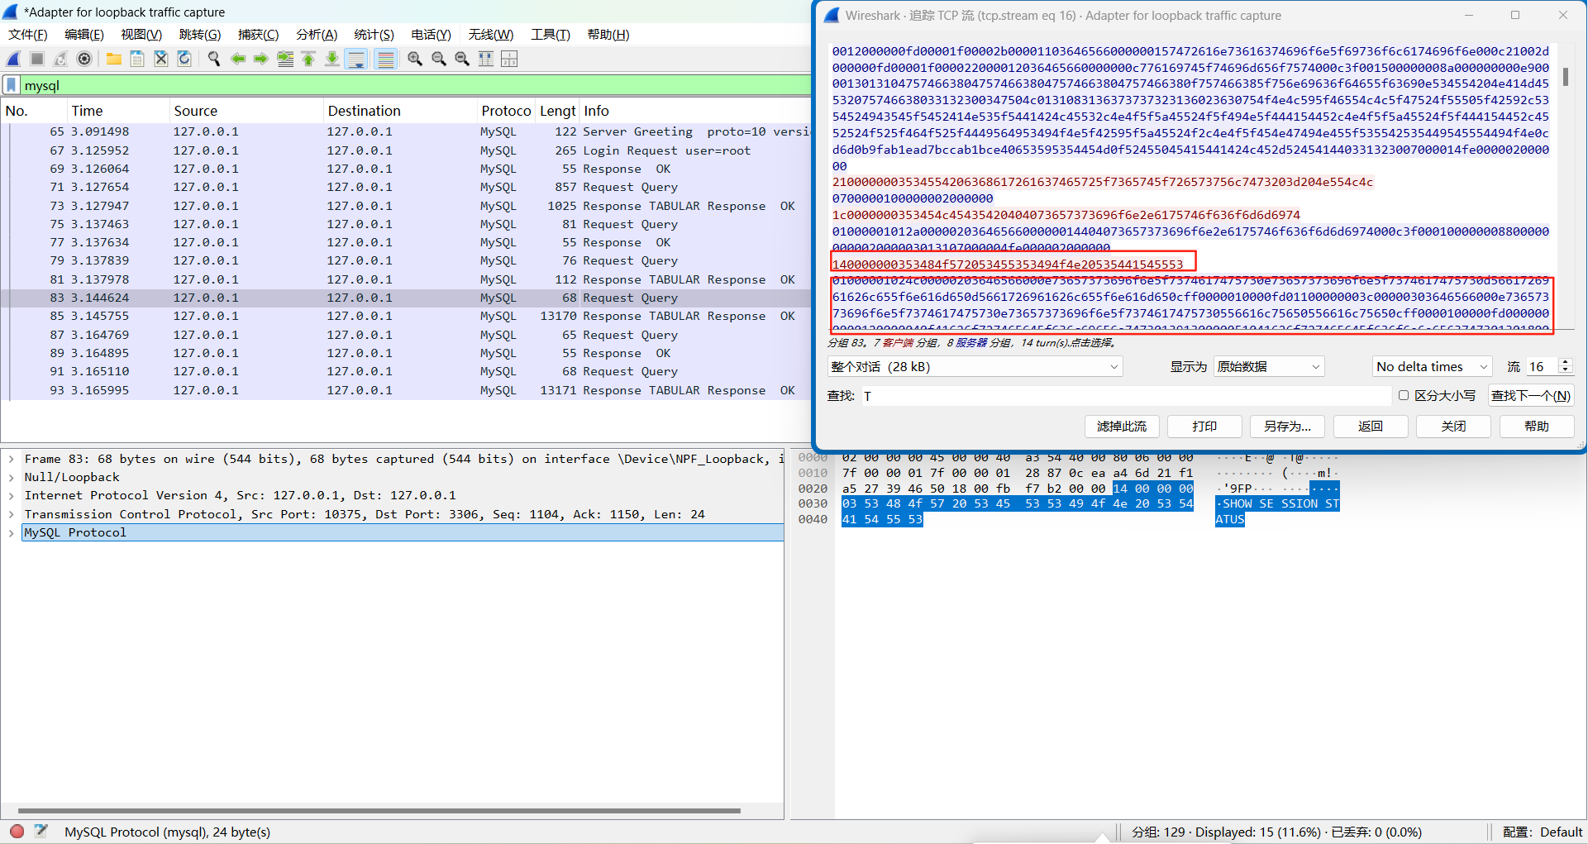Viewport: 1588px width, 844px height.
Task: Stop capturing packets (square icon)
Action: click(37, 59)
